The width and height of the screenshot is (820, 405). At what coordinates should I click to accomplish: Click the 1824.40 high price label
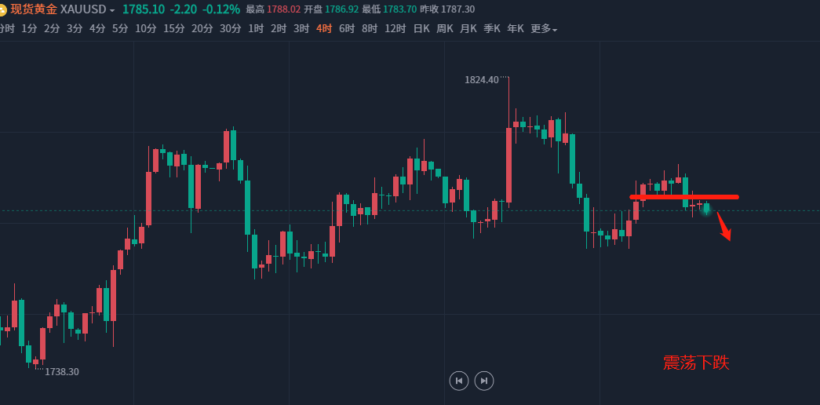click(x=482, y=80)
